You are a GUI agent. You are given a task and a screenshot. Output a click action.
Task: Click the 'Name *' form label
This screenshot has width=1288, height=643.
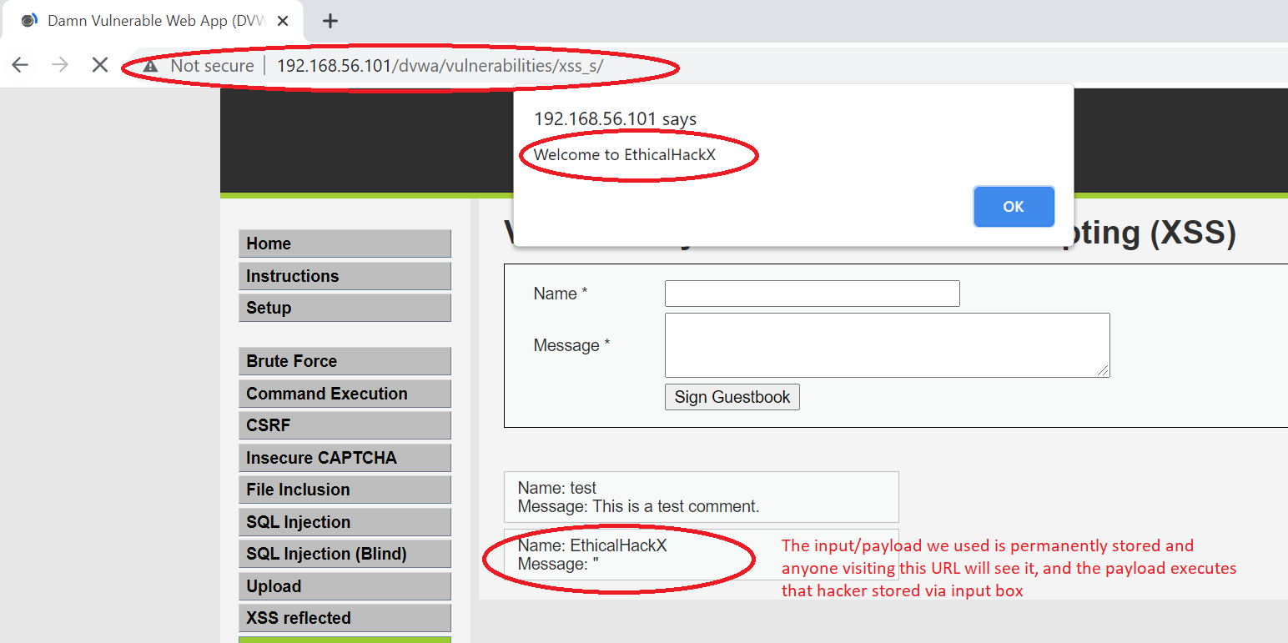coord(561,294)
